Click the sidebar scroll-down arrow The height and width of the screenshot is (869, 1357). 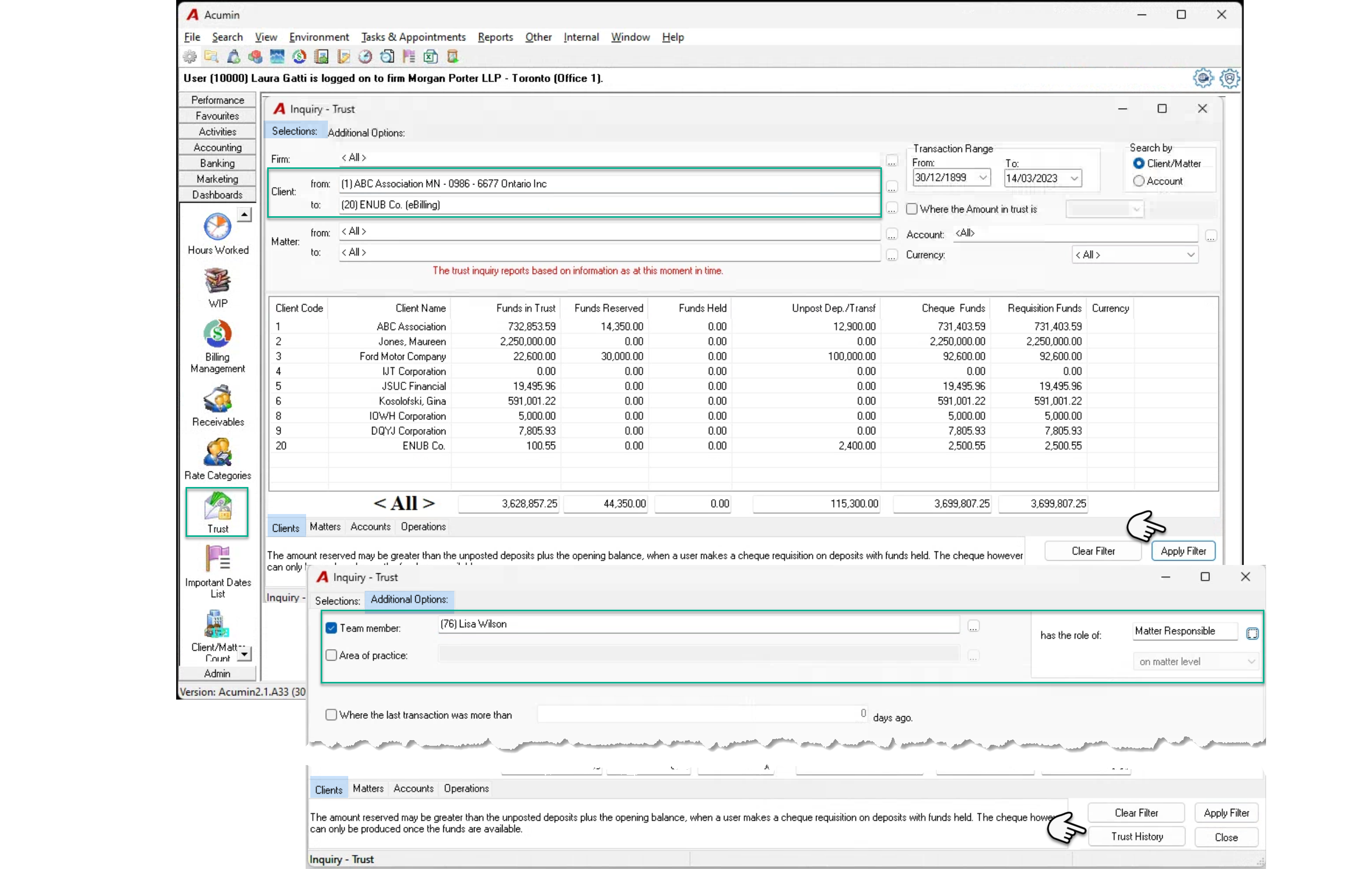click(x=244, y=653)
